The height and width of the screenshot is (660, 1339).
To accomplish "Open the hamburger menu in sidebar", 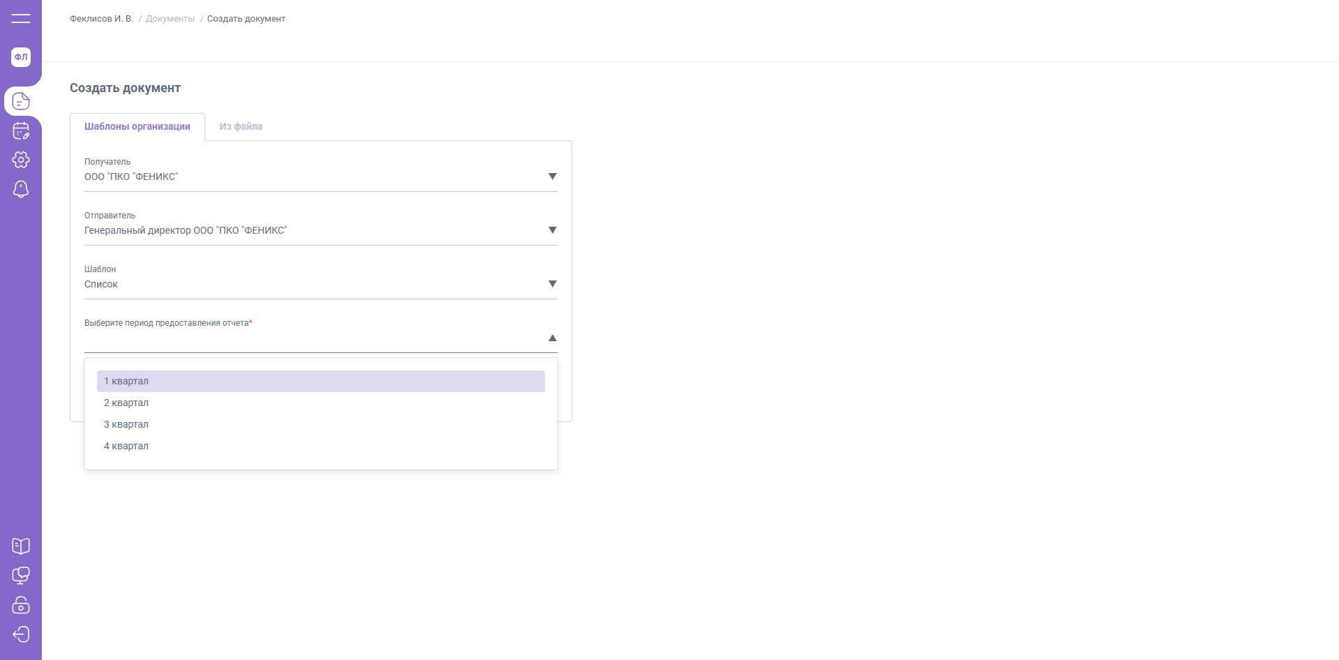I will 21,19.
